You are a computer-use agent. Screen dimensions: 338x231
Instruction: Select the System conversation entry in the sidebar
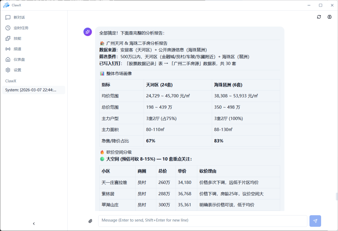click(x=33, y=90)
